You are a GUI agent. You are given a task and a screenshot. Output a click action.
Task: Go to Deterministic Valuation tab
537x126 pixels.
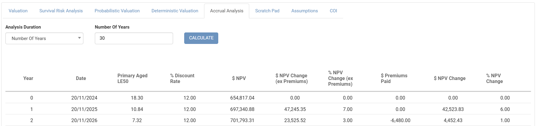pyautogui.click(x=175, y=11)
